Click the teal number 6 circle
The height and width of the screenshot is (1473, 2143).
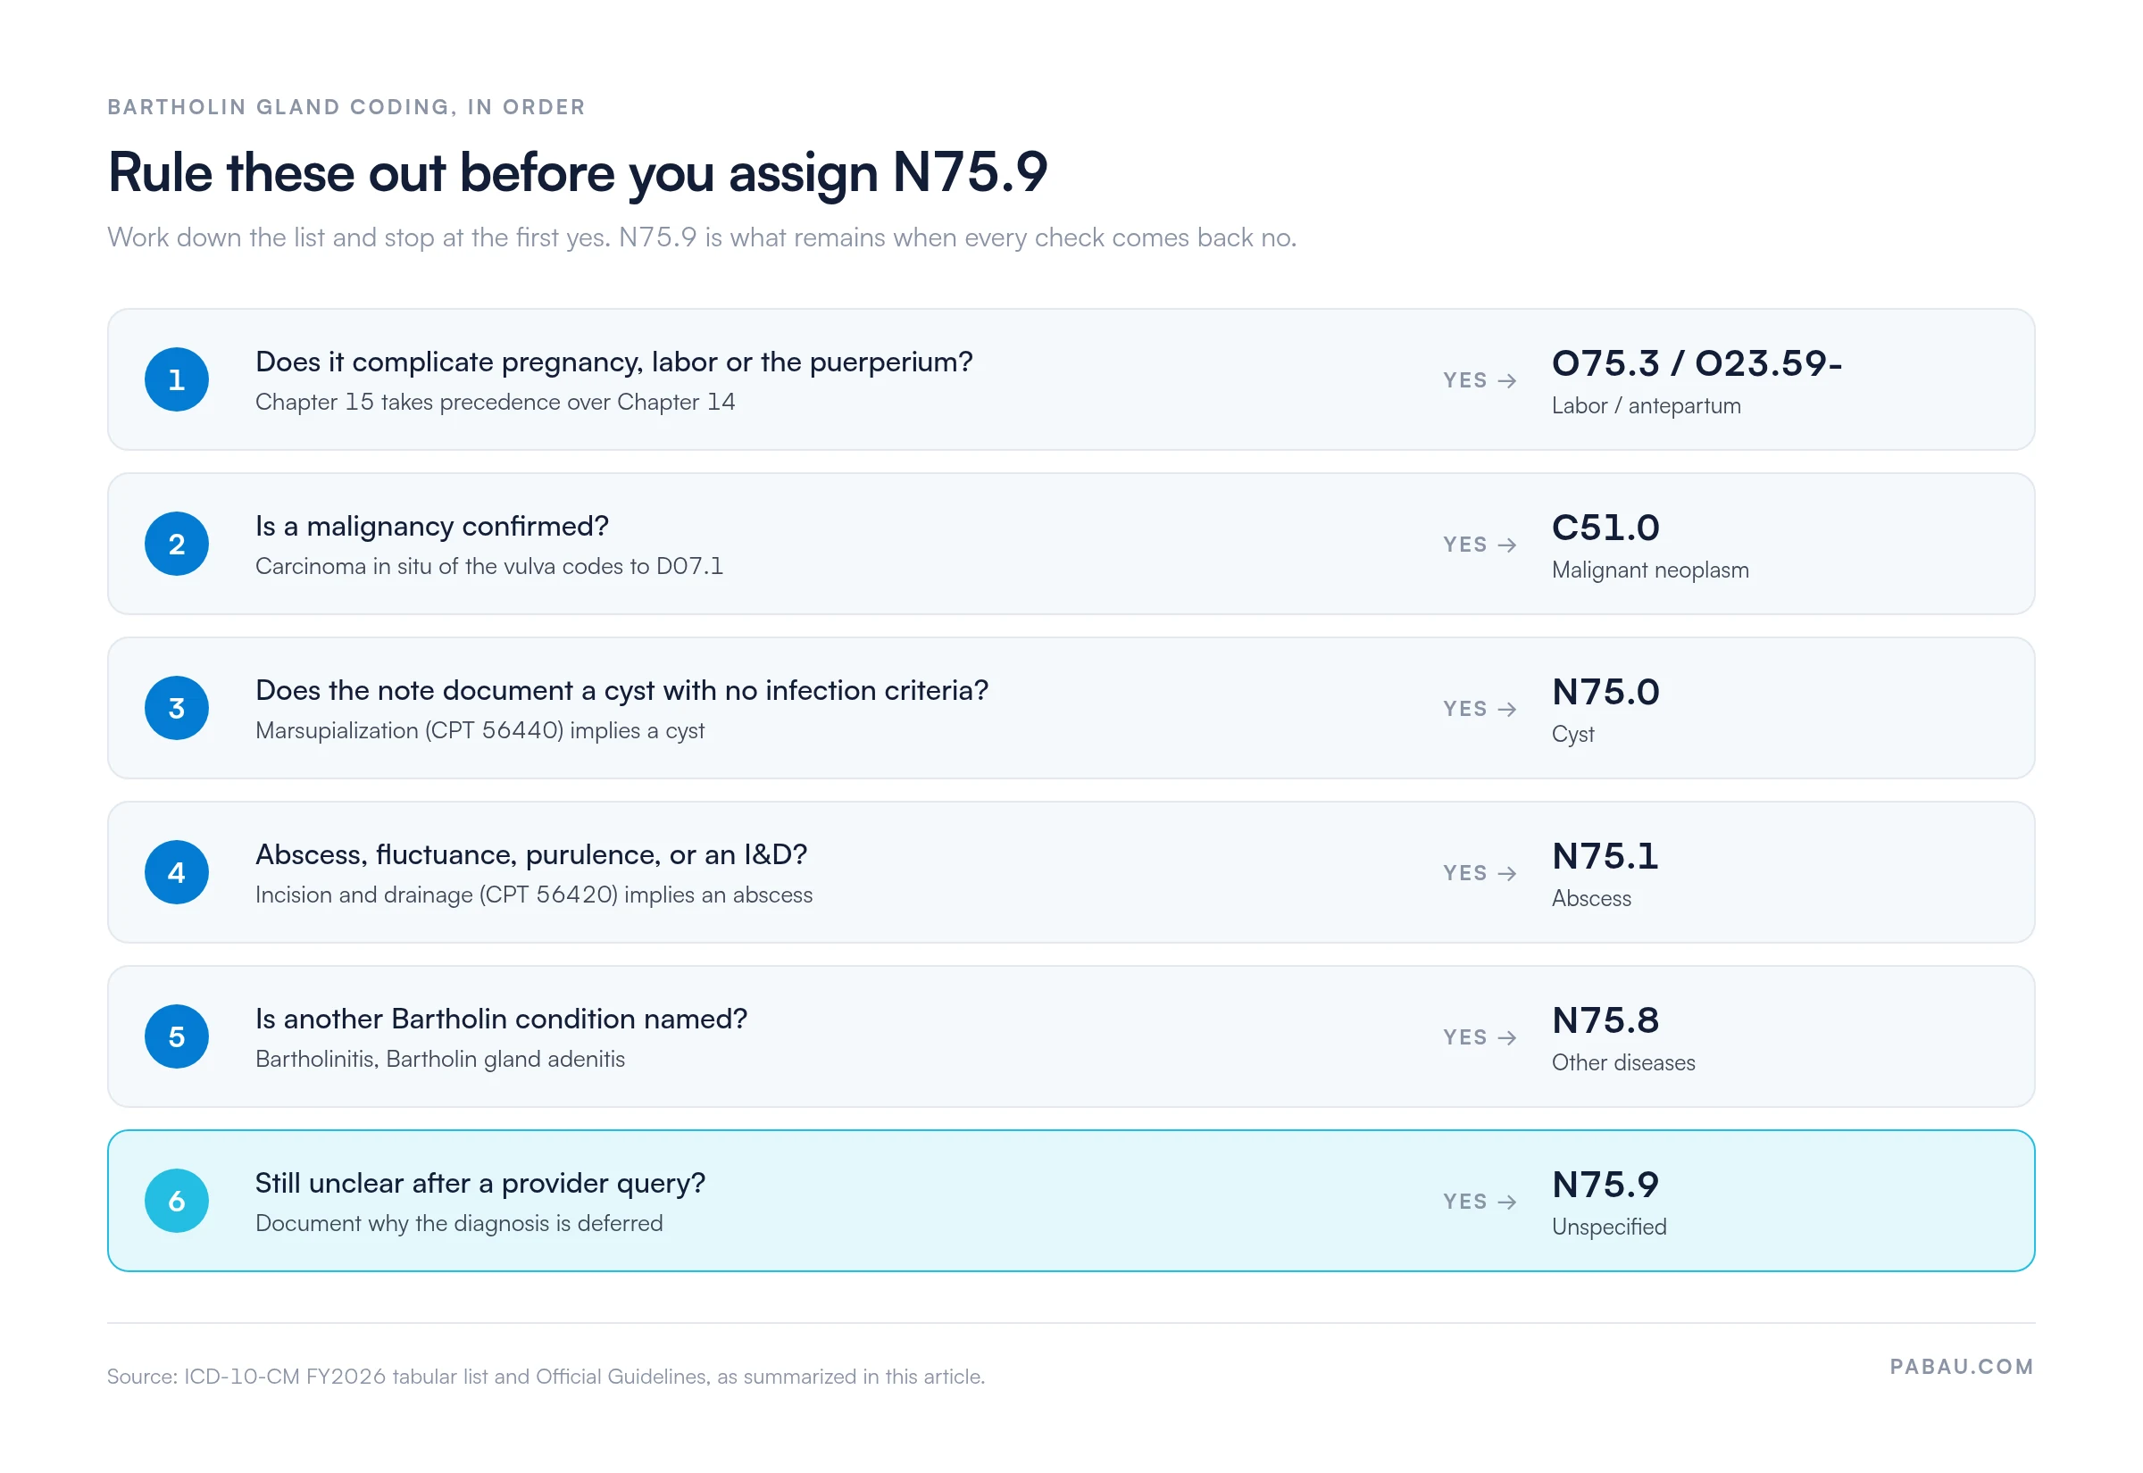pos(176,1201)
